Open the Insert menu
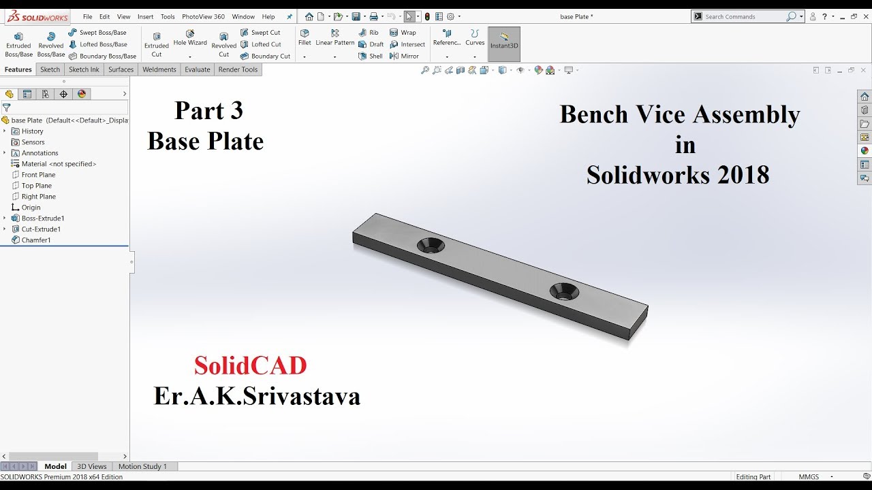Viewport: 872px width, 490px height. tap(145, 16)
